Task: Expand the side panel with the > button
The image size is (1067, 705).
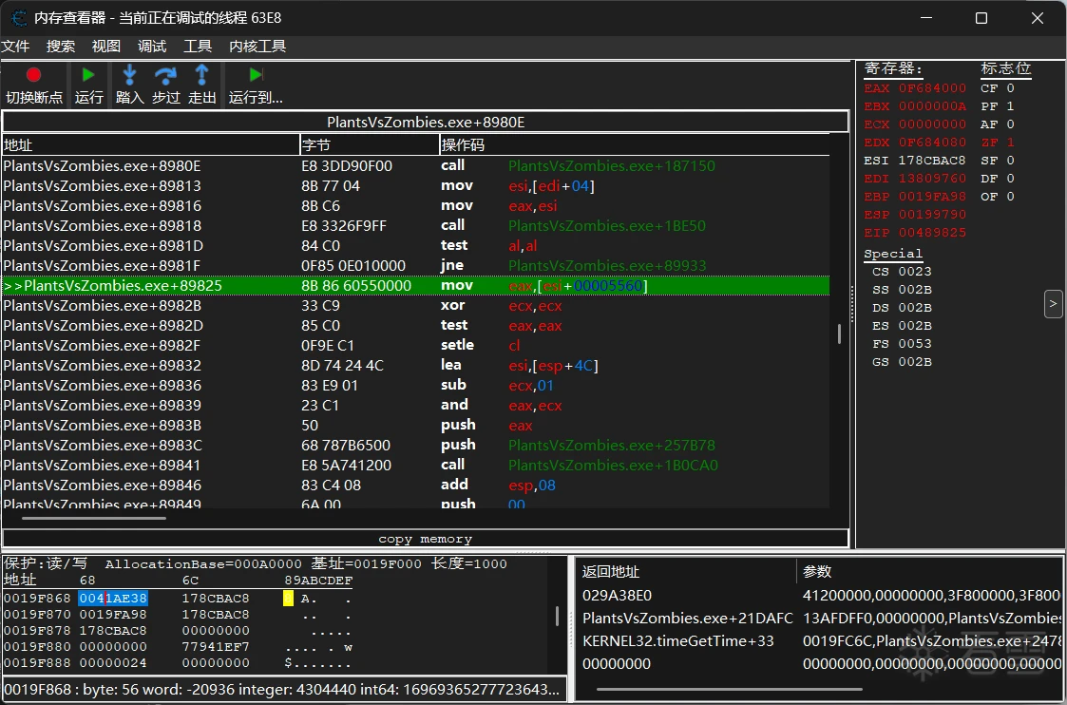Action: (1053, 304)
